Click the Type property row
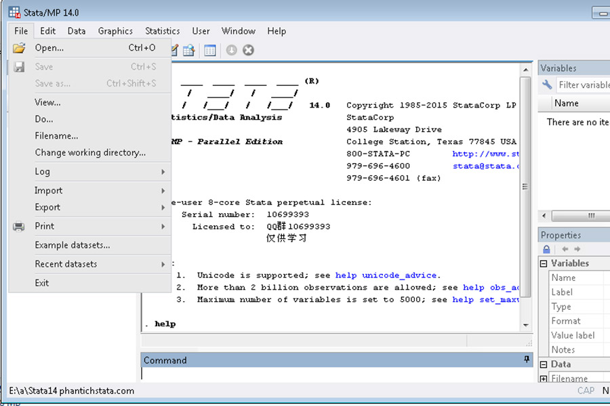Screen dimensions: 610x406 (579, 306)
